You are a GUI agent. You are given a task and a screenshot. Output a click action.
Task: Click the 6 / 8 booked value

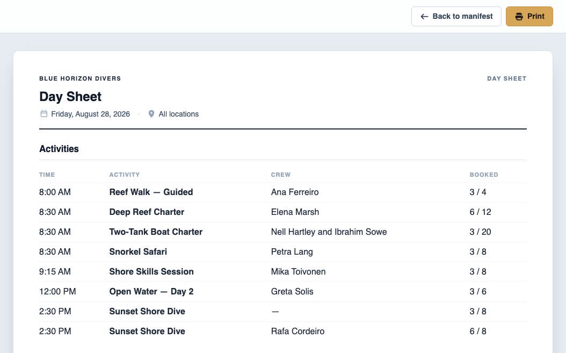478,331
